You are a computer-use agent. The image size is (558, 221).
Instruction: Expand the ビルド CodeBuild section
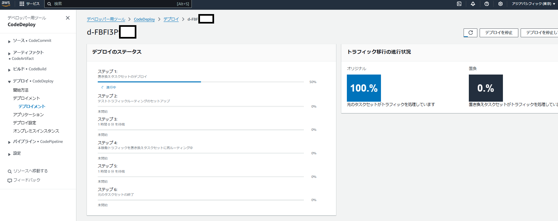9,70
